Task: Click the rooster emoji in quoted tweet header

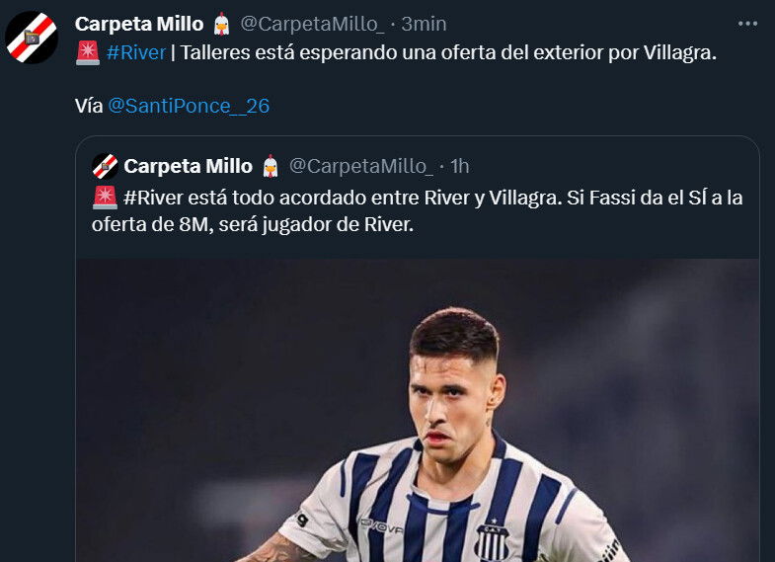Action: point(271,166)
